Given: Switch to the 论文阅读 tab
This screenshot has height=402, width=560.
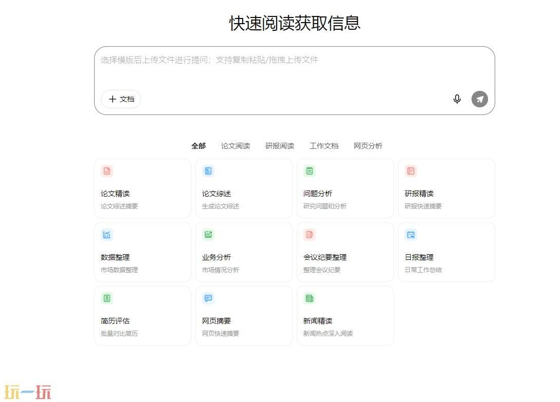Looking at the screenshot, I should pos(236,146).
